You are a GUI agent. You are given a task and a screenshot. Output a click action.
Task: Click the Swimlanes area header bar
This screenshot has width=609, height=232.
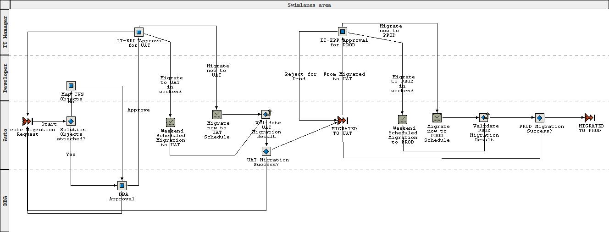tap(309, 5)
